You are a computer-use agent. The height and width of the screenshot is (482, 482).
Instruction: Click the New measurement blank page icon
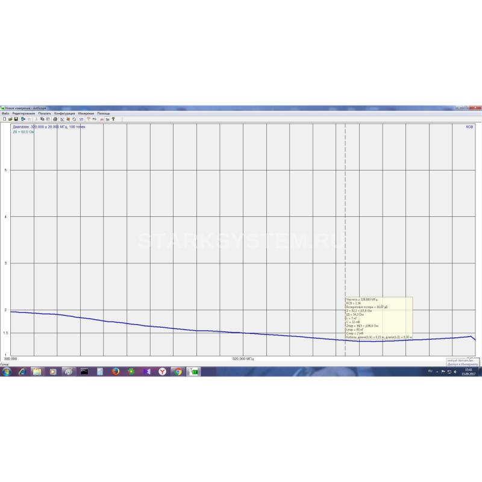[4, 119]
